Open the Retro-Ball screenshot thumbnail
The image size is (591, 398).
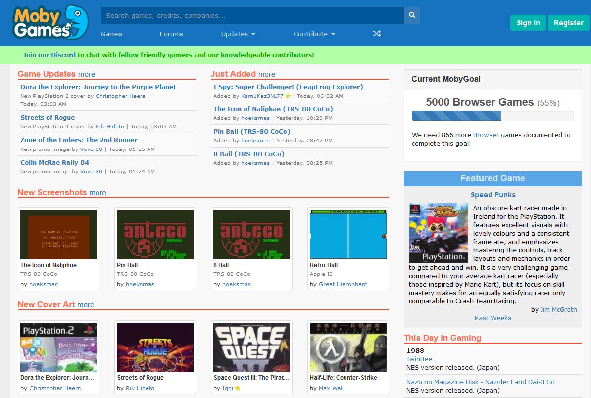(x=347, y=234)
